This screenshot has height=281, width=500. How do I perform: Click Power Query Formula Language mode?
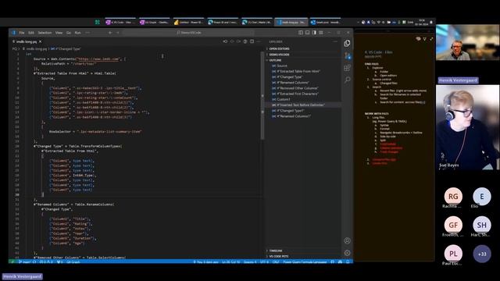305,262
